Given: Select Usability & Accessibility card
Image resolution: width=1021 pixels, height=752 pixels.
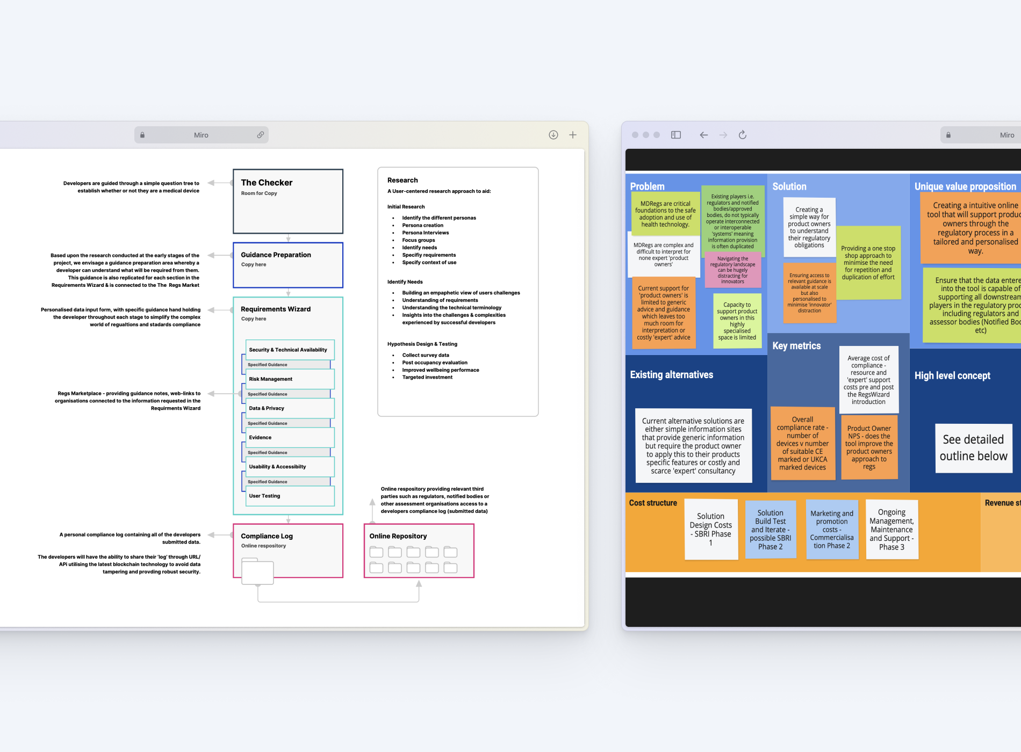Looking at the screenshot, I should (x=290, y=467).
